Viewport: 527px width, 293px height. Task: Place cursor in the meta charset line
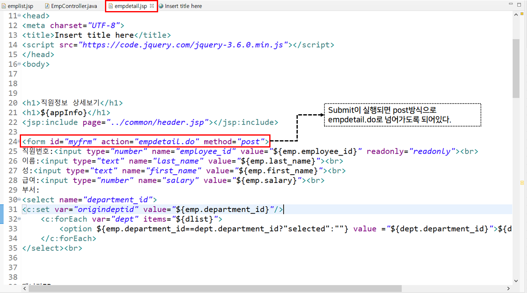pyautogui.click(x=73, y=25)
